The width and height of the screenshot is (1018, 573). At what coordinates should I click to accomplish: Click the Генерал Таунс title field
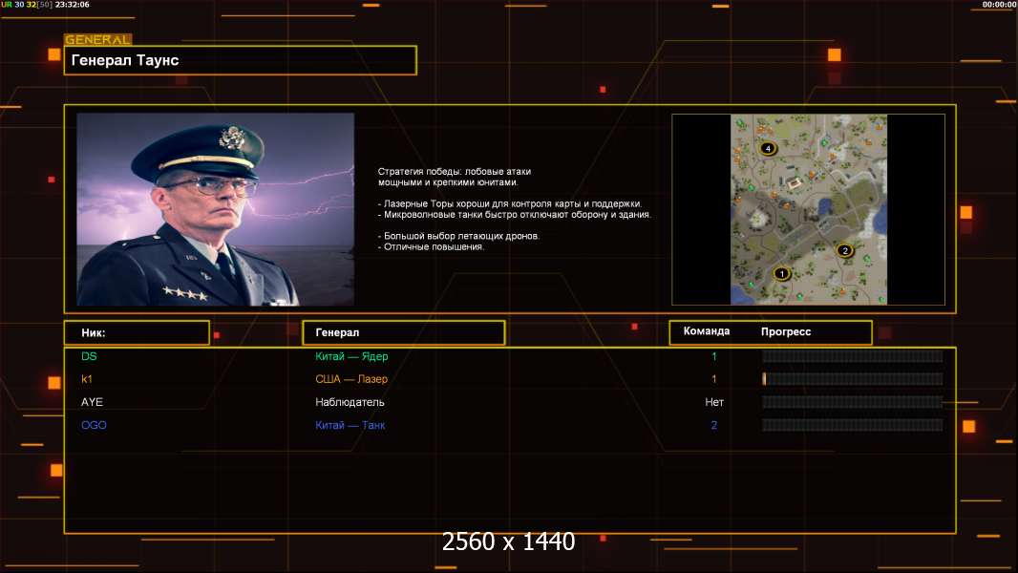(241, 60)
